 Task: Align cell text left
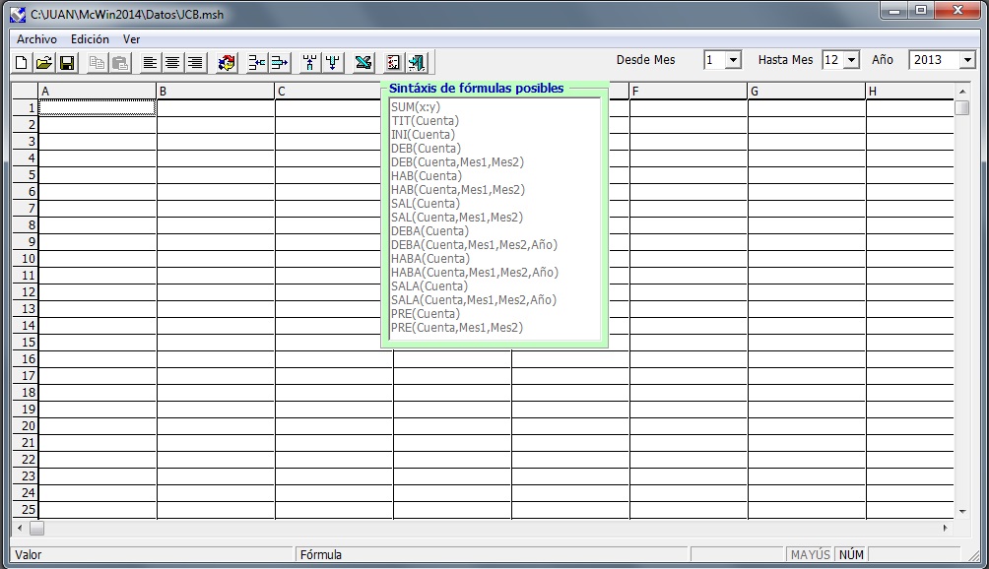pos(150,62)
